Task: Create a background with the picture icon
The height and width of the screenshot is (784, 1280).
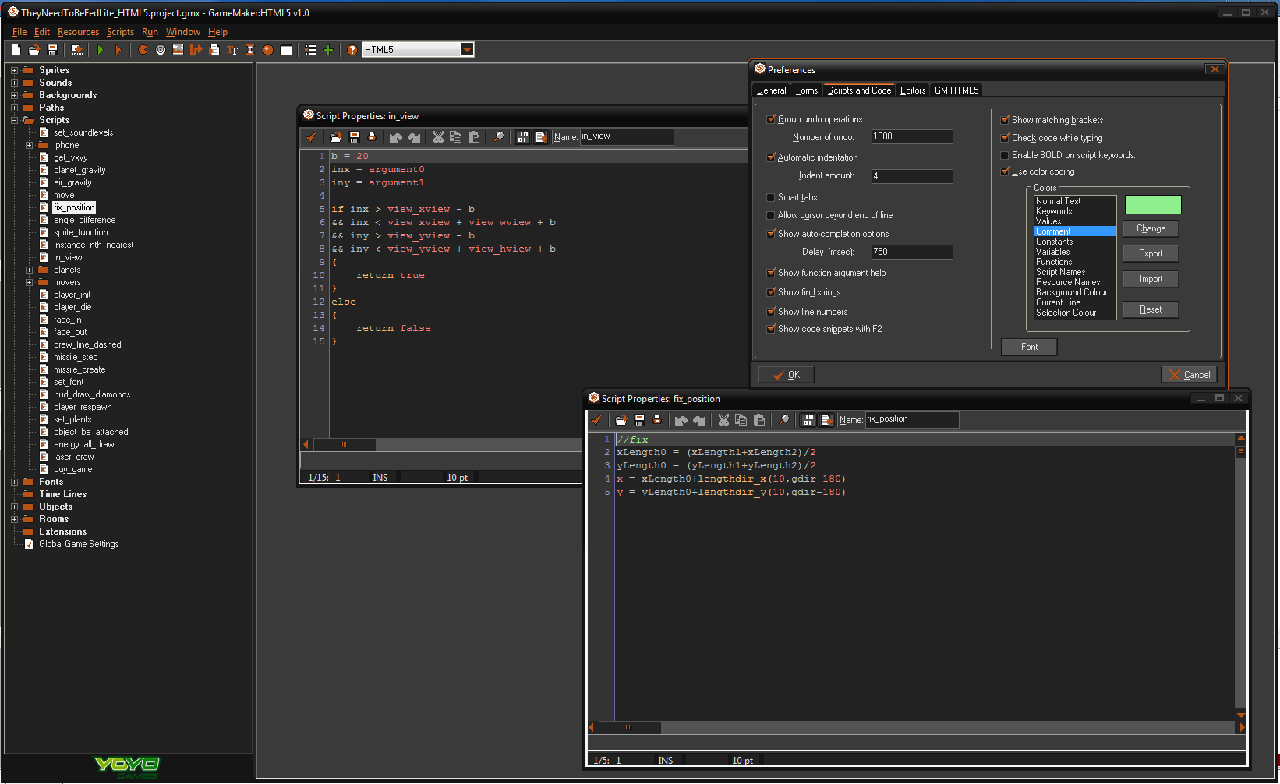Action: [x=179, y=50]
